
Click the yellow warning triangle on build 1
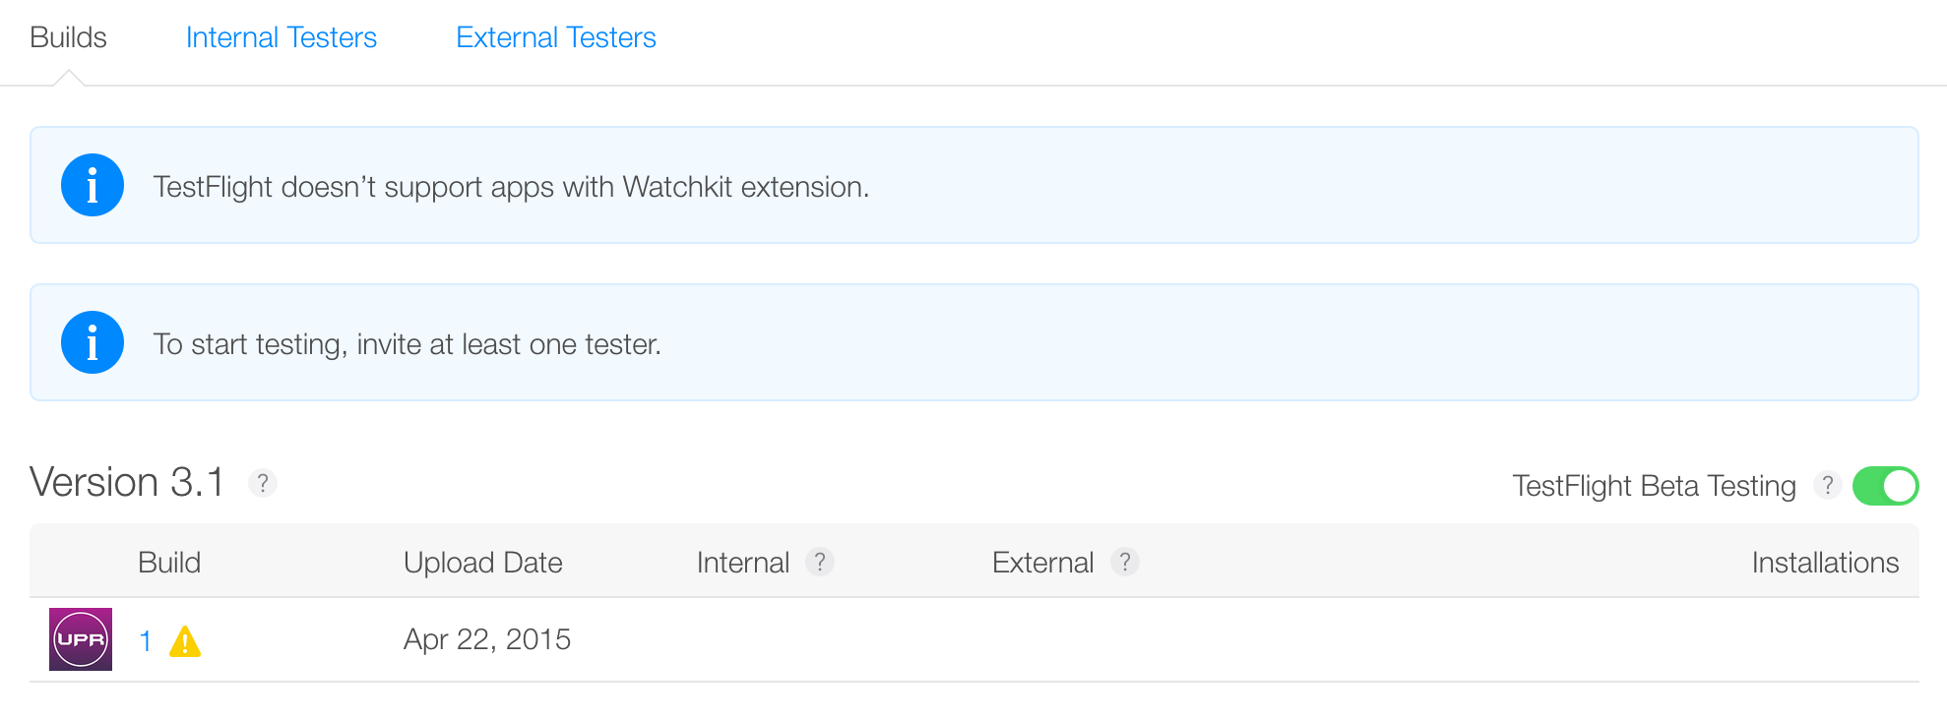185,641
